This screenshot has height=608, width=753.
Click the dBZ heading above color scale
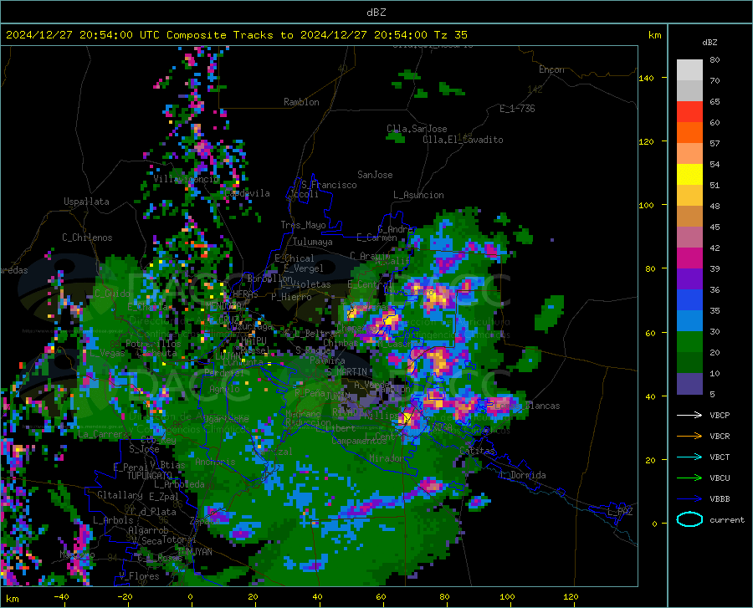pyautogui.click(x=709, y=42)
